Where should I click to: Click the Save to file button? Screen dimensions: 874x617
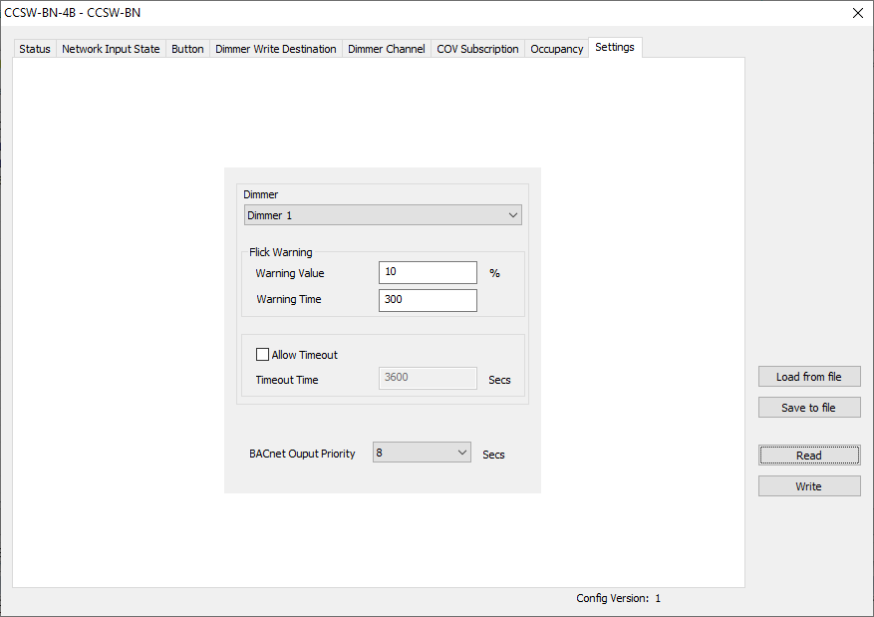809,408
